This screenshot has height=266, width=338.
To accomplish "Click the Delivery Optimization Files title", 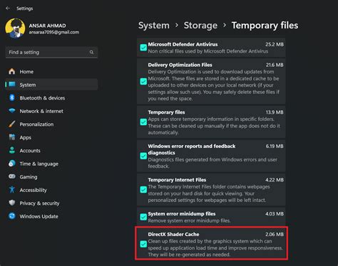I will 180,65.
